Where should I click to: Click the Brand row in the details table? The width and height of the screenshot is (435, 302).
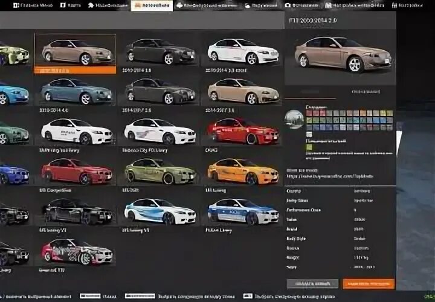(x=340, y=229)
